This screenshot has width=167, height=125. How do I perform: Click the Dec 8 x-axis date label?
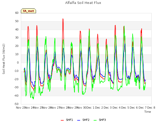point(151,108)
